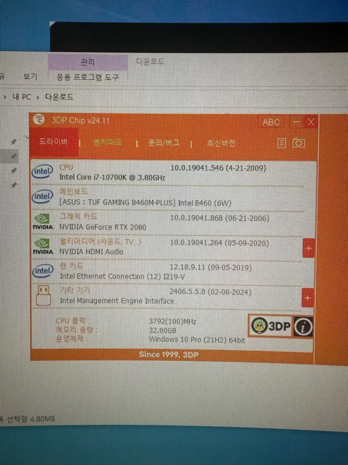Click the Intel logo in the CPU row

click(43, 172)
